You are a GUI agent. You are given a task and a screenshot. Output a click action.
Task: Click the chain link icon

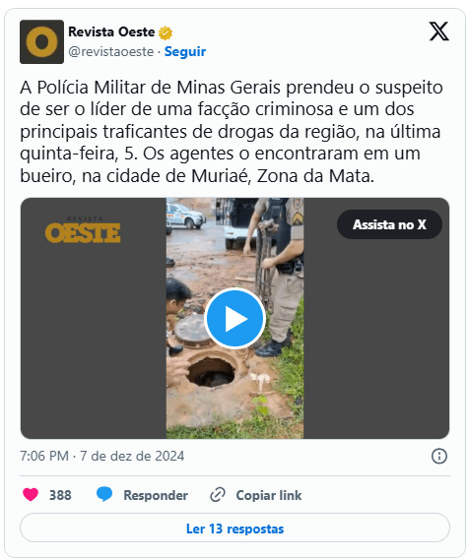[218, 495]
